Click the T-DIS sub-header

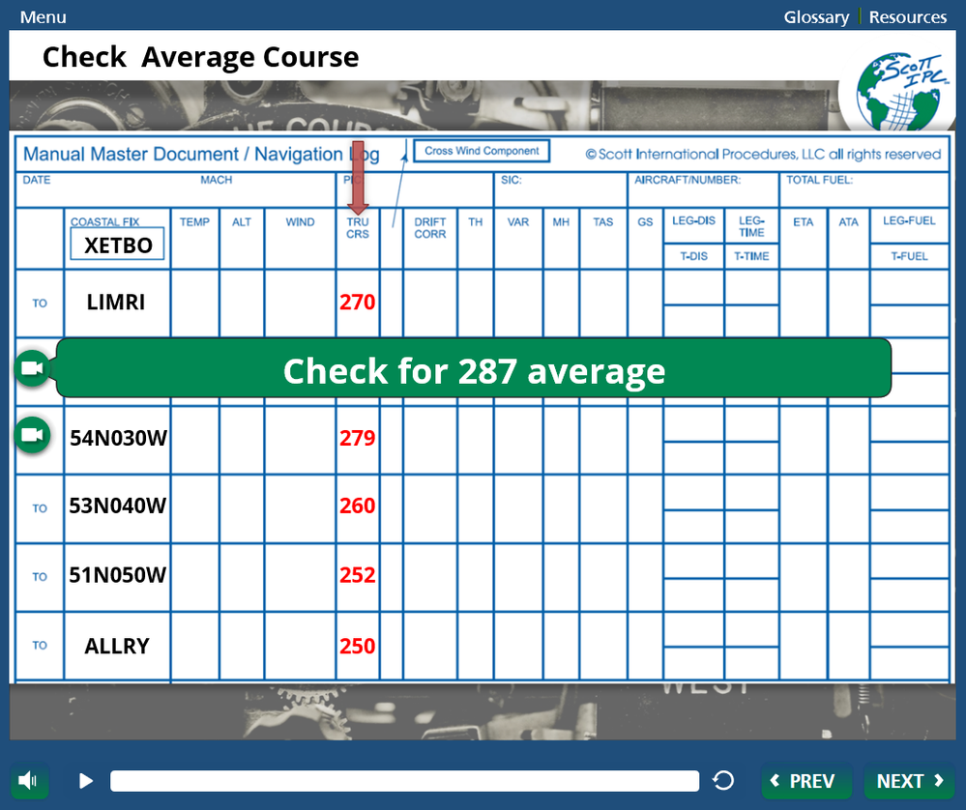(x=693, y=256)
